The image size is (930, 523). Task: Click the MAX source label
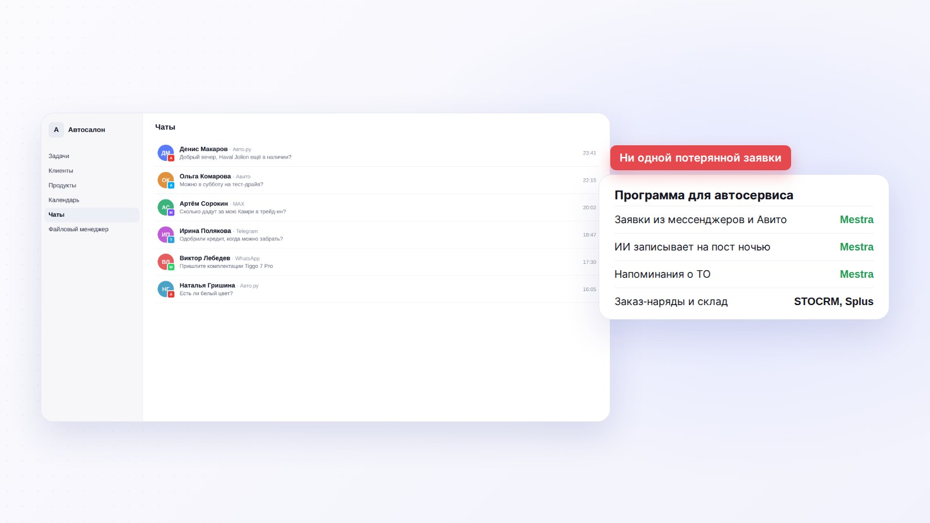pos(238,204)
